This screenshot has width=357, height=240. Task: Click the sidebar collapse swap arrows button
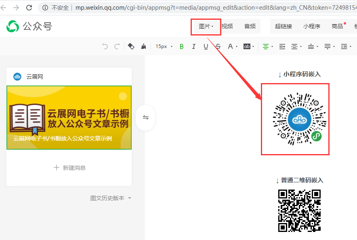click(x=145, y=117)
